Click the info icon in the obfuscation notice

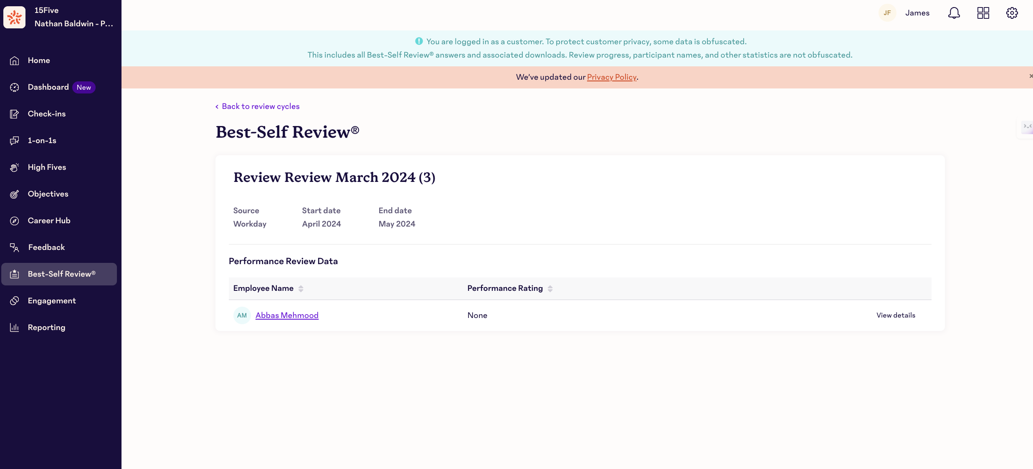click(x=419, y=41)
